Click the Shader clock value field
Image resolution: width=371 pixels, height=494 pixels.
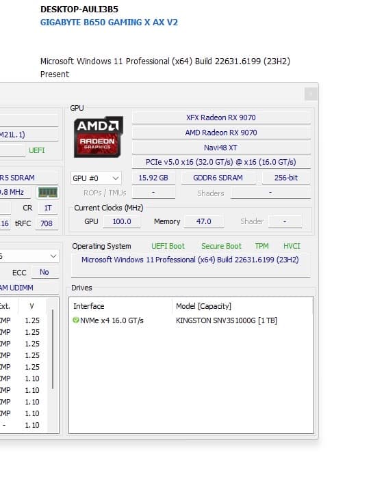(x=285, y=221)
